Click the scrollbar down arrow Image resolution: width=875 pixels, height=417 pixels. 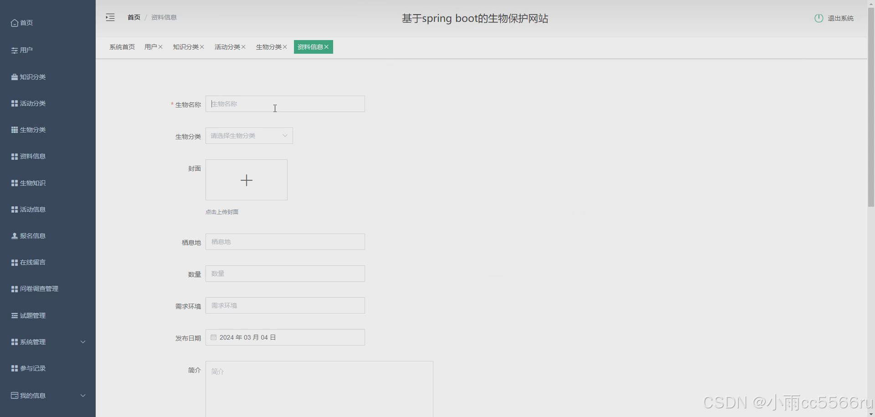click(x=871, y=413)
